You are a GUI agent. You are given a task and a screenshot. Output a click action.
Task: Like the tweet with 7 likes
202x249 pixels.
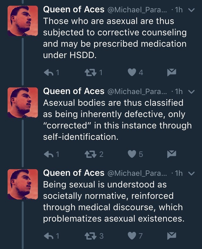click(132, 235)
